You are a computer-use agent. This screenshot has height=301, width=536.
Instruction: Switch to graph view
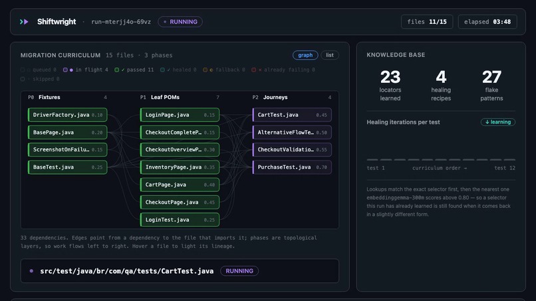tap(305, 55)
